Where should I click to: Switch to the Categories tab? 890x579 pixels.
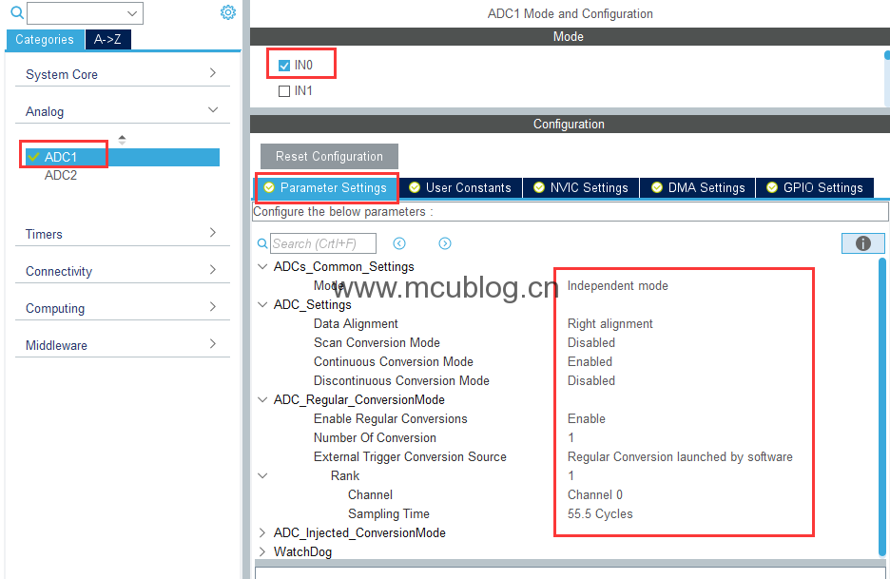(x=45, y=39)
